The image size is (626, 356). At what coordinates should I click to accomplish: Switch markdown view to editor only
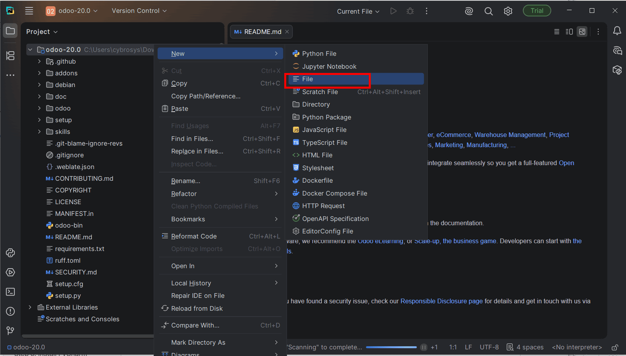pyautogui.click(x=557, y=32)
